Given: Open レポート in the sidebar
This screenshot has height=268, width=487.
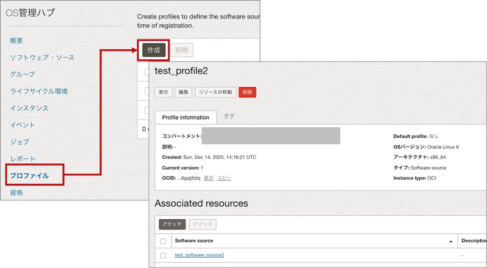Looking at the screenshot, I should click(x=22, y=158).
